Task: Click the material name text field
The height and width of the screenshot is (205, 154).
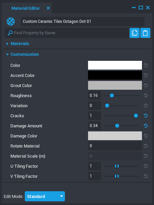Action: (83, 22)
